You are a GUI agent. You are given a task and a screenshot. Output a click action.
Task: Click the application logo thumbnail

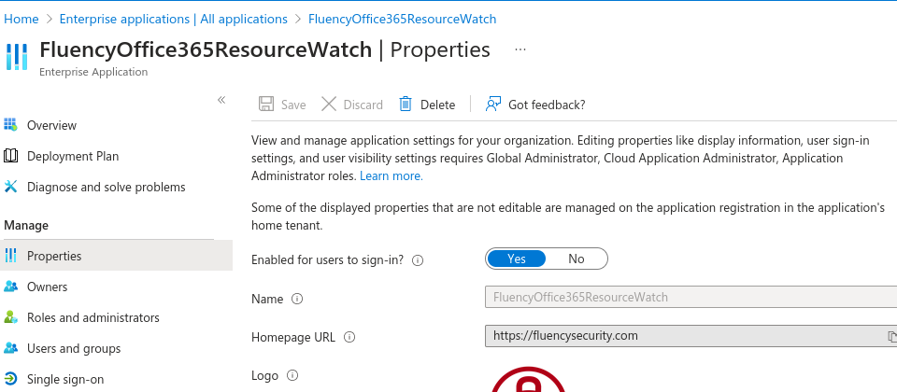pyautogui.click(x=529, y=380)
